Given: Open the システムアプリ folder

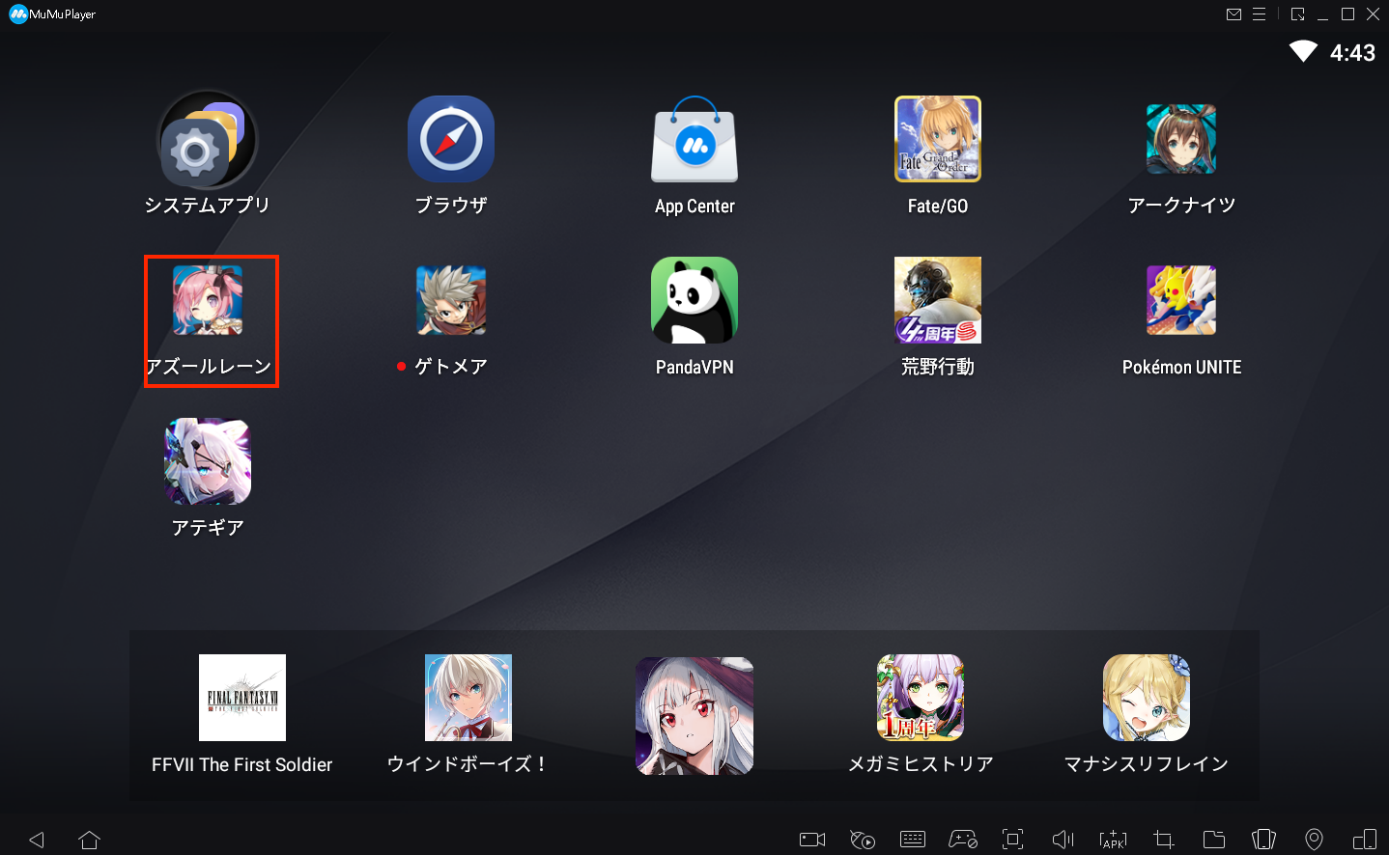Looking at the screenshot, I should [x=208, y=140].
